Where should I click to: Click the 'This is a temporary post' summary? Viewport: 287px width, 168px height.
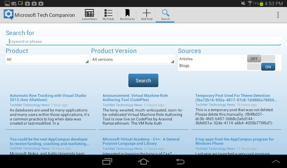235,116
